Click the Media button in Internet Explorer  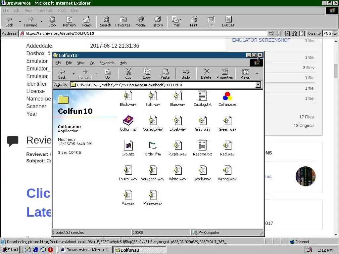(x=140, y=21)
